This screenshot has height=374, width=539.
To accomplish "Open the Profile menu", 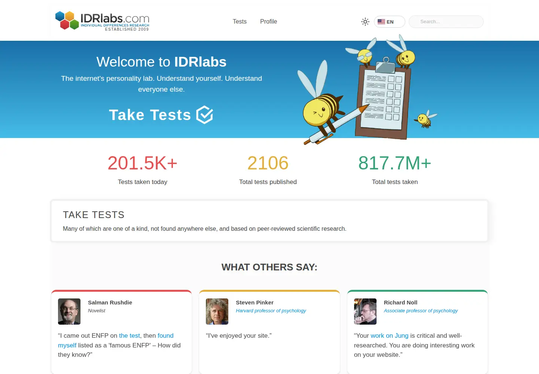I will coord(269,22).
